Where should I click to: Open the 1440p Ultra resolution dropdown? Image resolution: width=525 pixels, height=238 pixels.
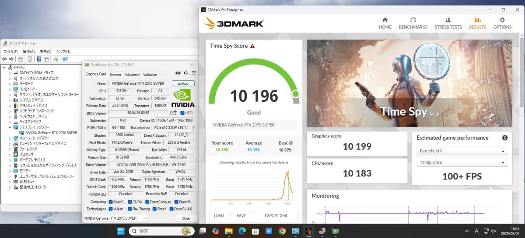[462, 162]
